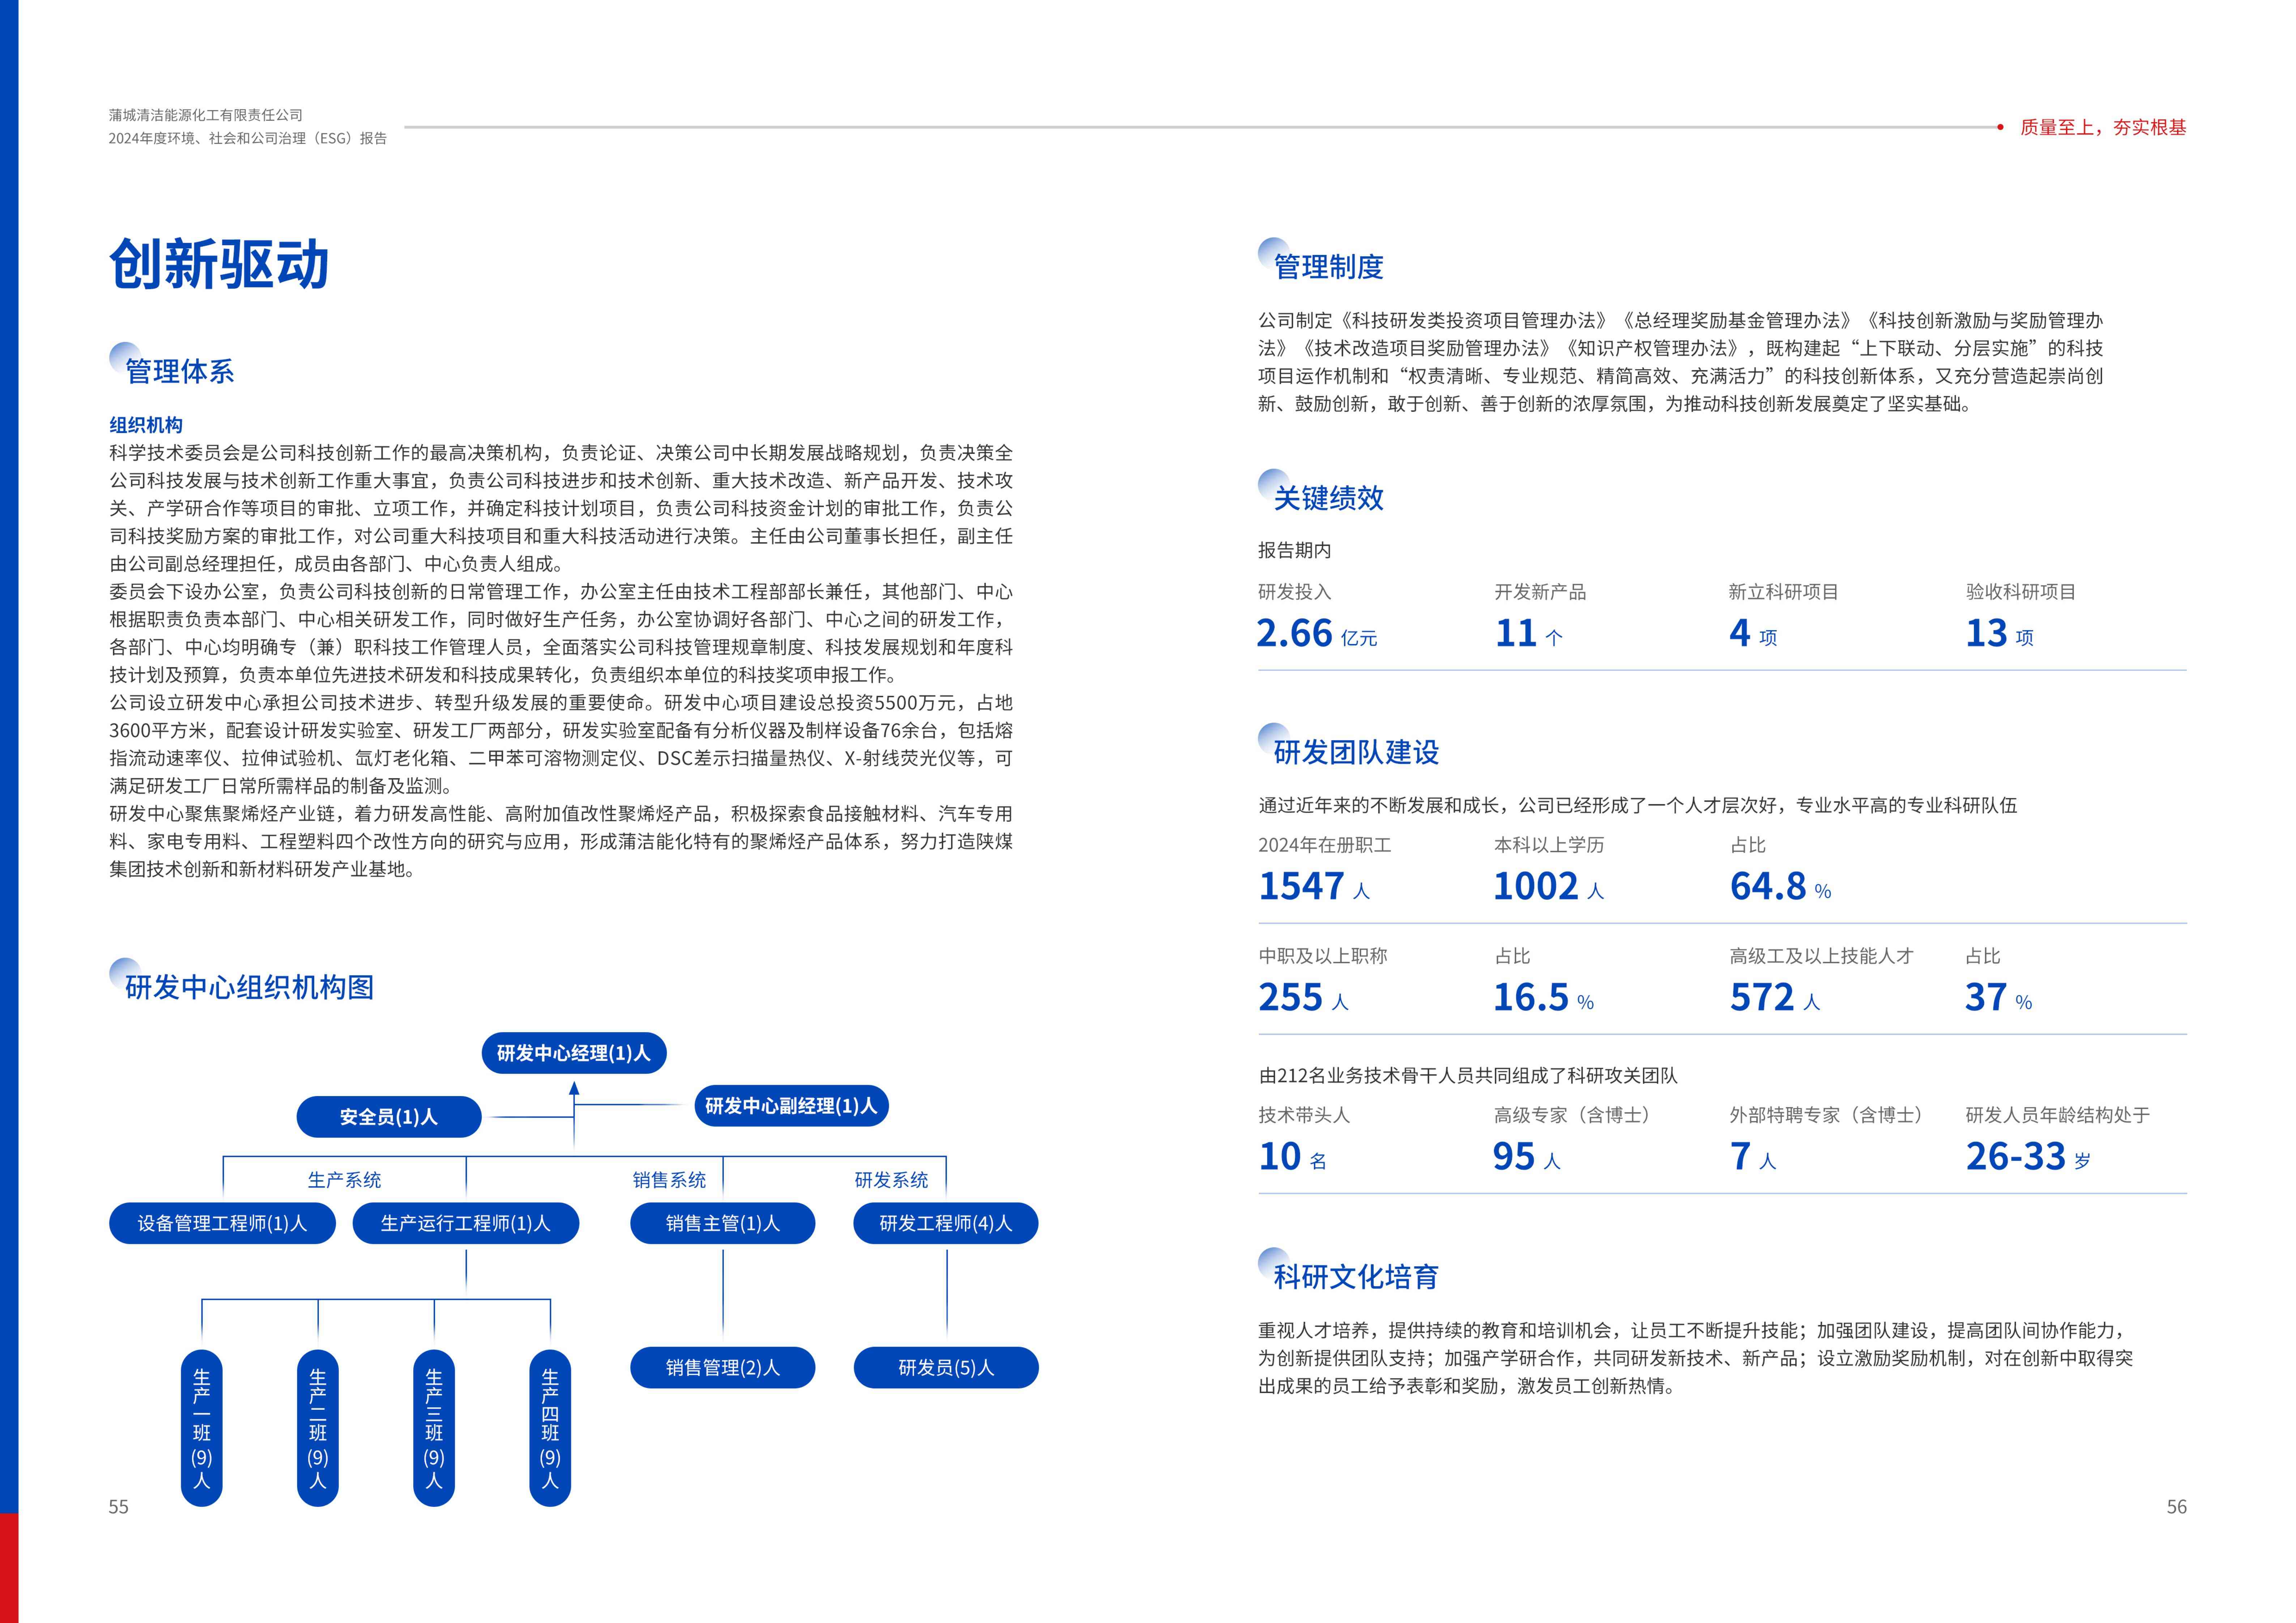The height and width of the screenshot is (1623, 2296).
Task: Click the vertical 生产四班(9)人 pill
Action: [550, 1428]
